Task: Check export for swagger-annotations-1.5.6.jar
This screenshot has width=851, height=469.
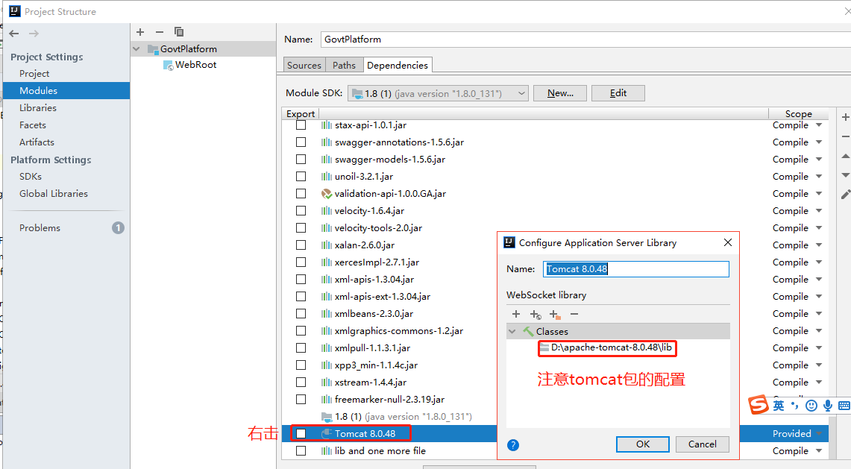Action: click(x=301, y=142)
